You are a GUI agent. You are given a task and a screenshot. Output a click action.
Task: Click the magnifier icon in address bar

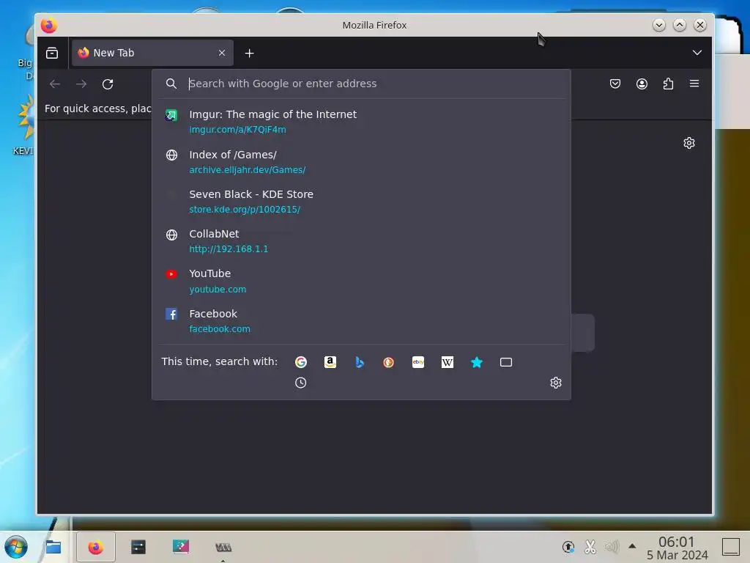pos(171,84)
